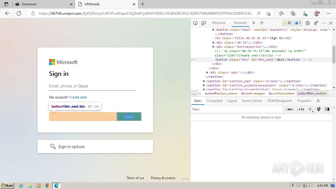
Task: Click button#btn_next.btn breadcrumb
Action: click(312, 93)
